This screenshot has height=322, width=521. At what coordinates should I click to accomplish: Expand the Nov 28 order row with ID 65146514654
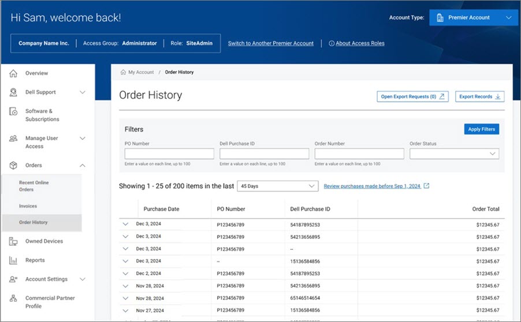click(125, 298)
